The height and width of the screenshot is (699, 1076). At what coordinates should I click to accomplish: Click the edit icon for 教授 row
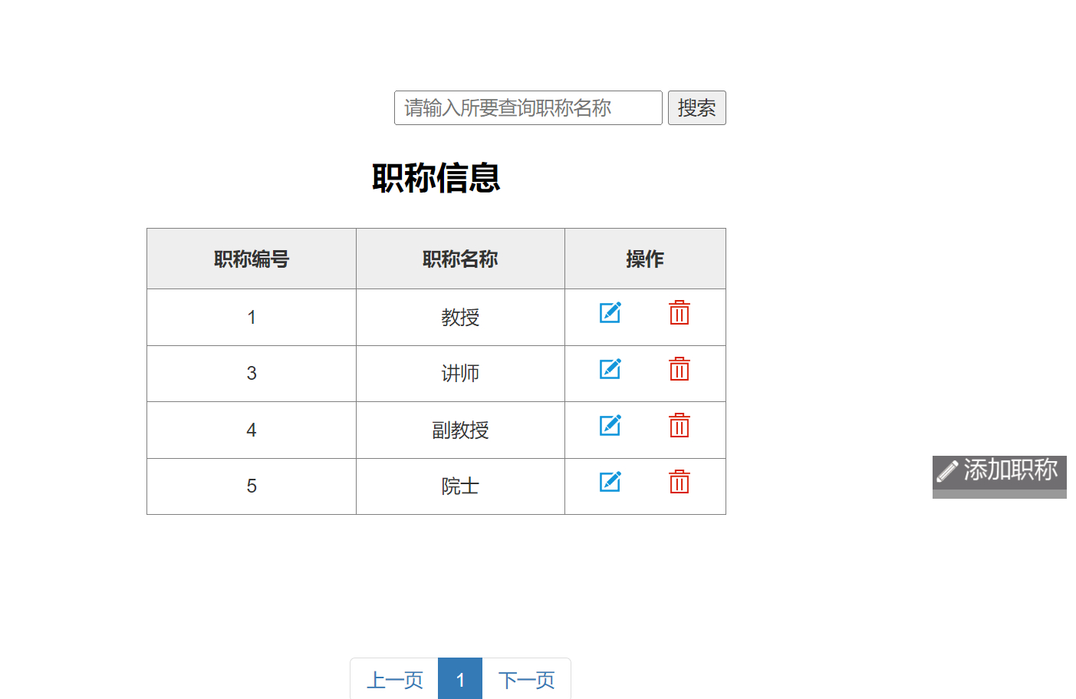[x=610, y=312]
